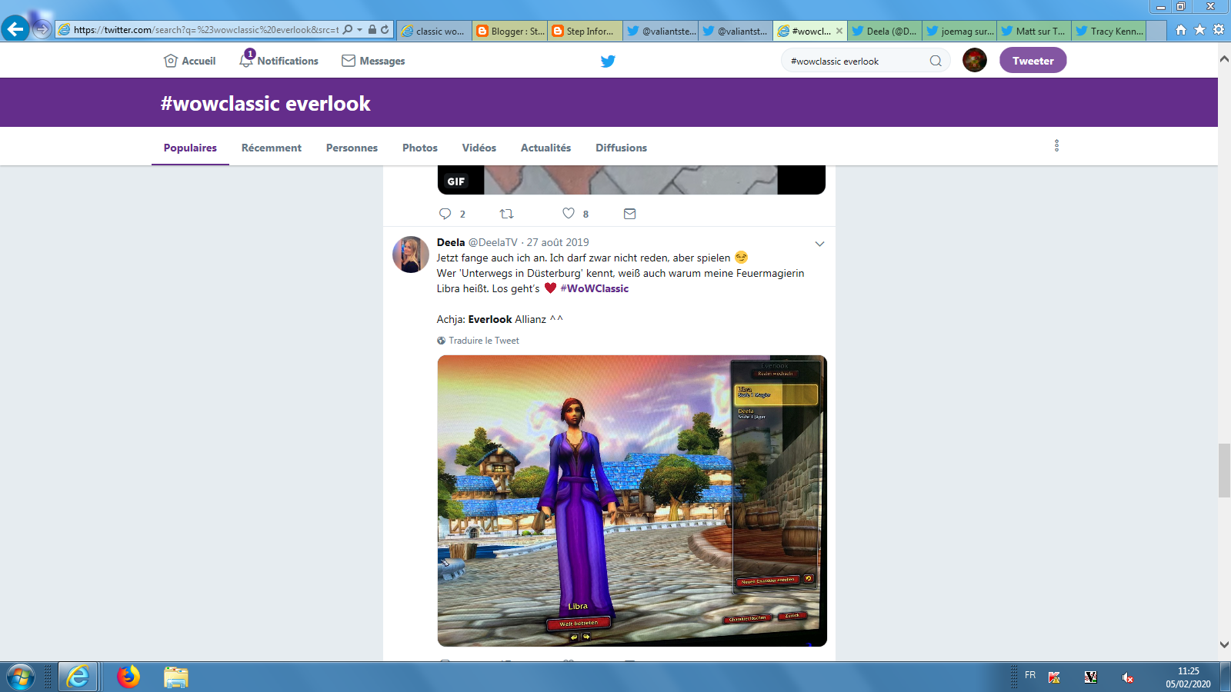Click the page scrollbar up arrow
This screenshot has height=692, width=1231.
[x=1224, y=59]
